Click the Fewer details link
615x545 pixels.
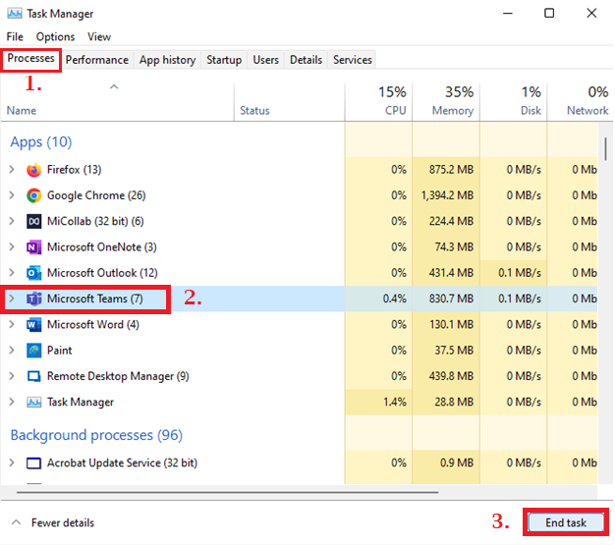point(63,522)
